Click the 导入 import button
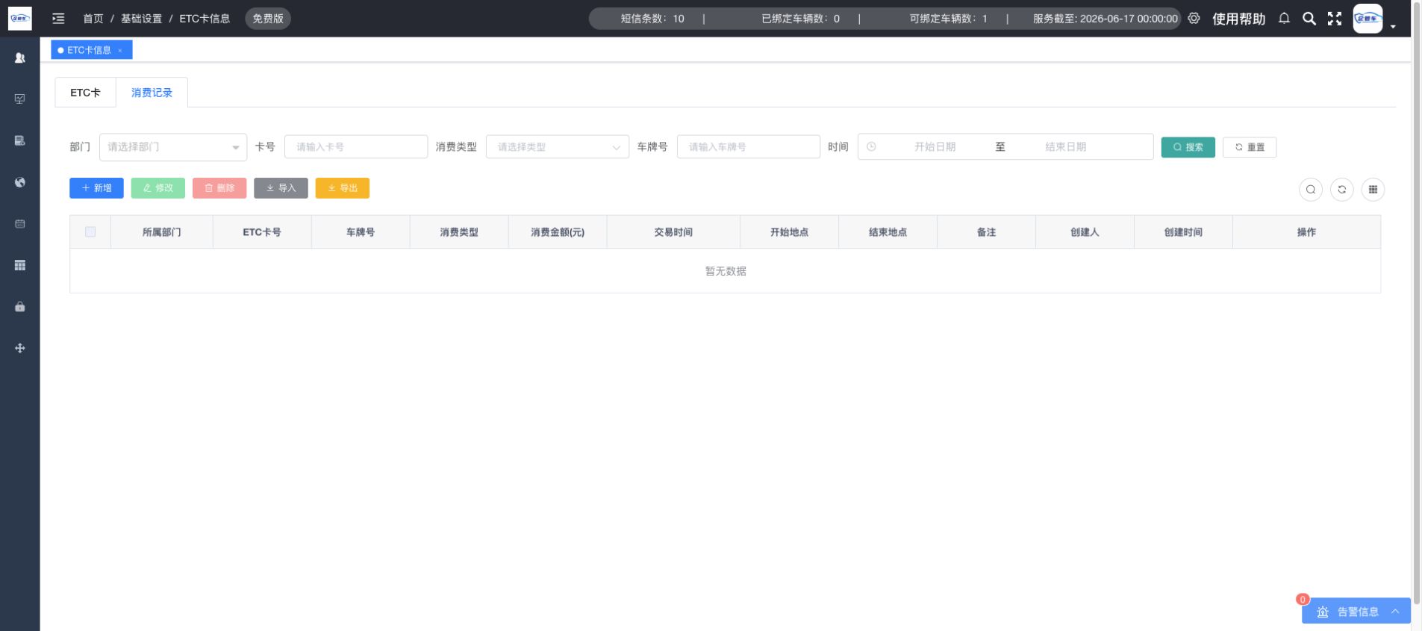The height and width of the screenshot is (631, 1422). 281,188
